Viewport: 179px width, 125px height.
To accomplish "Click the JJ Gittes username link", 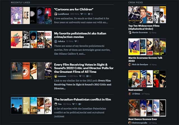I will click(x=136, y=94).
